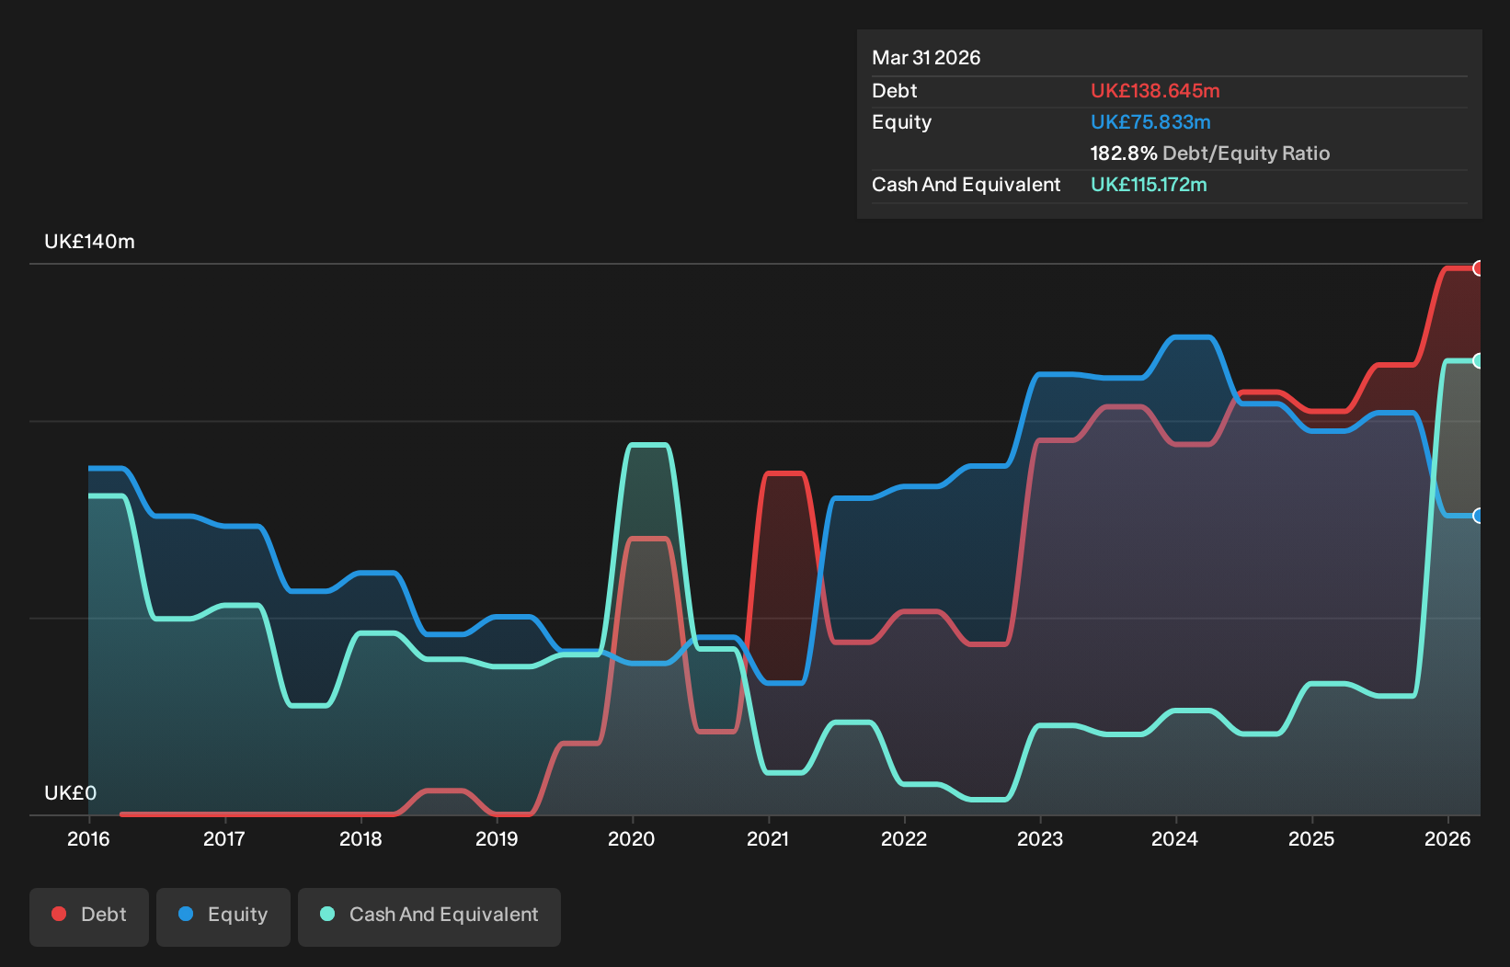The height and width of the screenshot is (967, 1510).
Task: Click the UK£0 y-axis label
Action: tap(71, 792)
